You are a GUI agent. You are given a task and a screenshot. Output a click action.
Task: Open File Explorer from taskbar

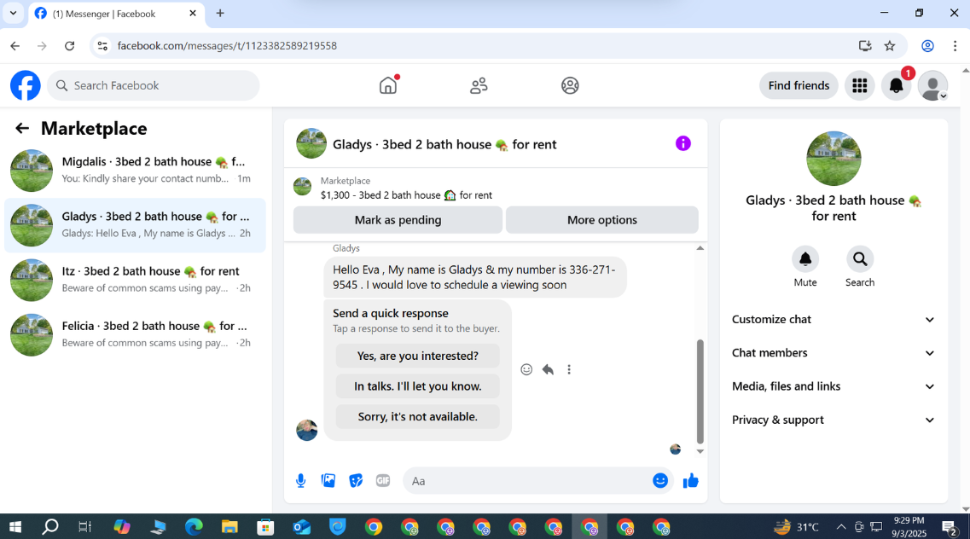(229, 527)
